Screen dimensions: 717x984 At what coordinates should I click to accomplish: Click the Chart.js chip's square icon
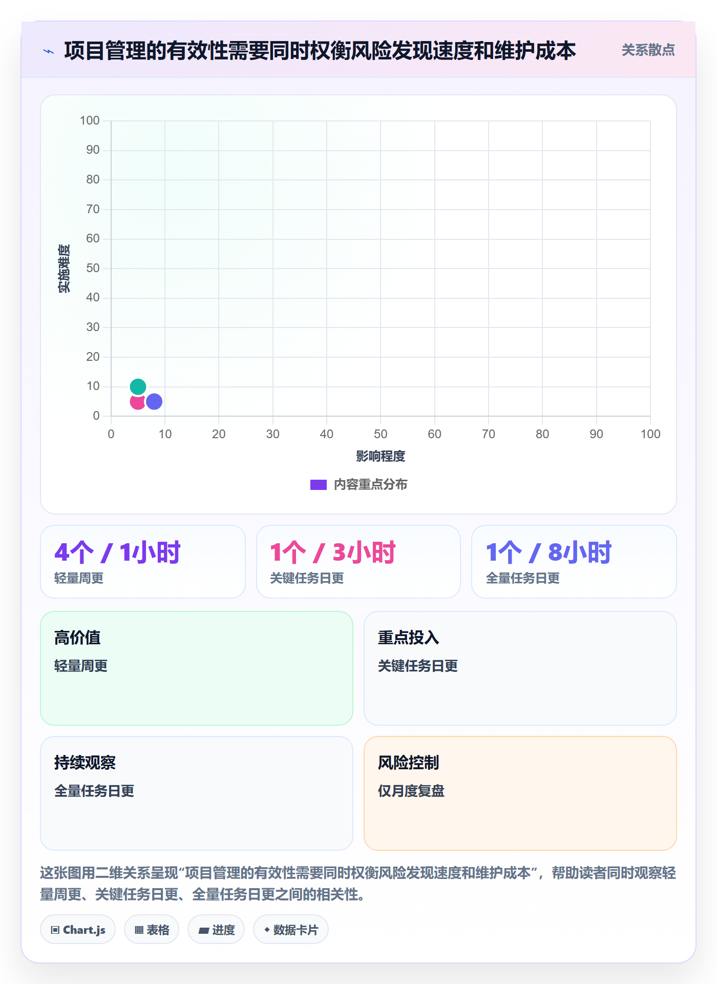click(55, 930)
